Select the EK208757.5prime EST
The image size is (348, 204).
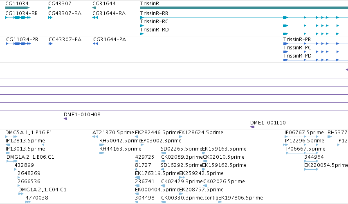201,190
